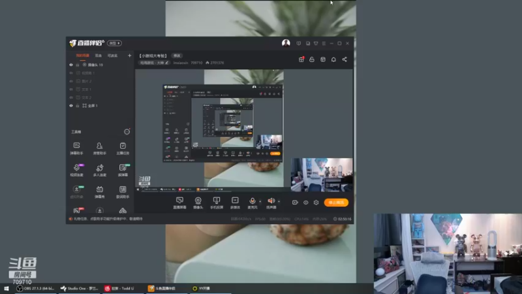Viewport: 522px width, 294px height.
Task: Open the gift box icon with red dot
Action: click(x=301, y=59)
